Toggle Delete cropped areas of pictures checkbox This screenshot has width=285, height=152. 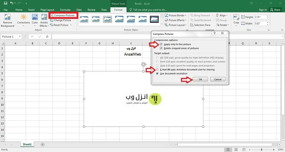161,48
